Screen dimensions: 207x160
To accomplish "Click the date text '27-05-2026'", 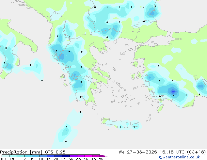I will (x=142, y=152).
